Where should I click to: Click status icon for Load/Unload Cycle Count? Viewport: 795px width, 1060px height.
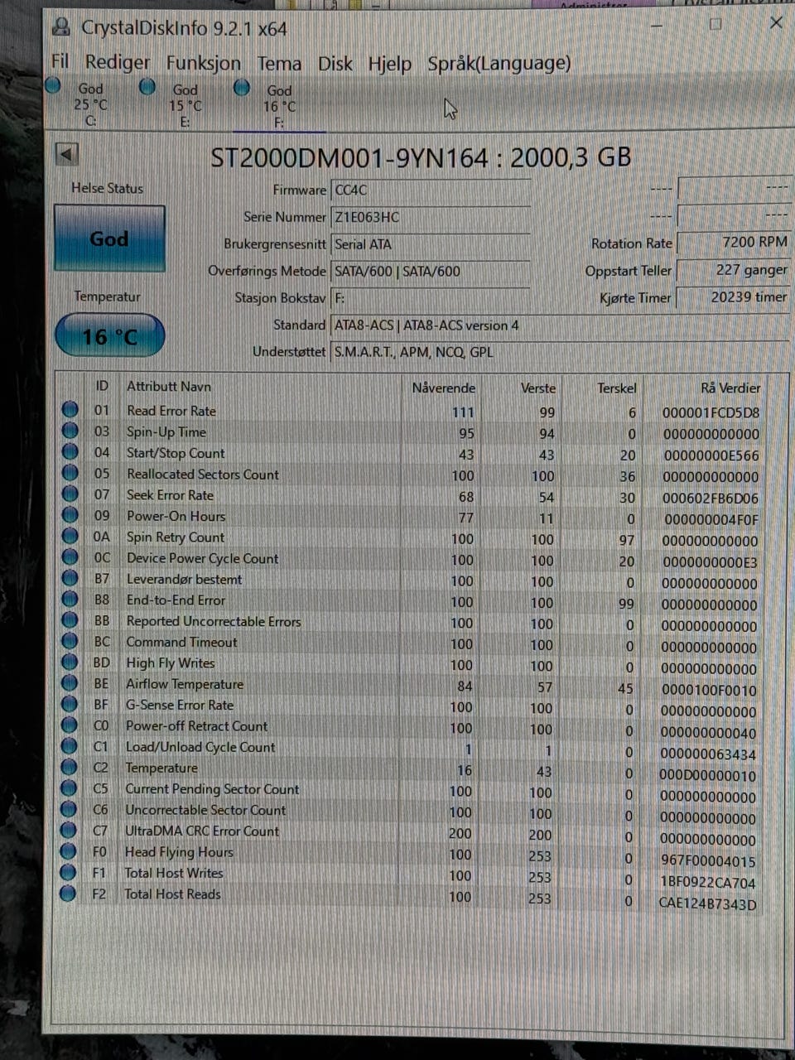click(x=69, y=746)
